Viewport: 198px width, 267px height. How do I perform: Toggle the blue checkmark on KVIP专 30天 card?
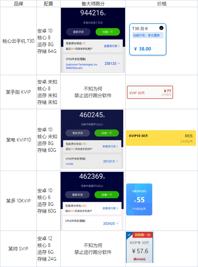click(x=129, y=235)
